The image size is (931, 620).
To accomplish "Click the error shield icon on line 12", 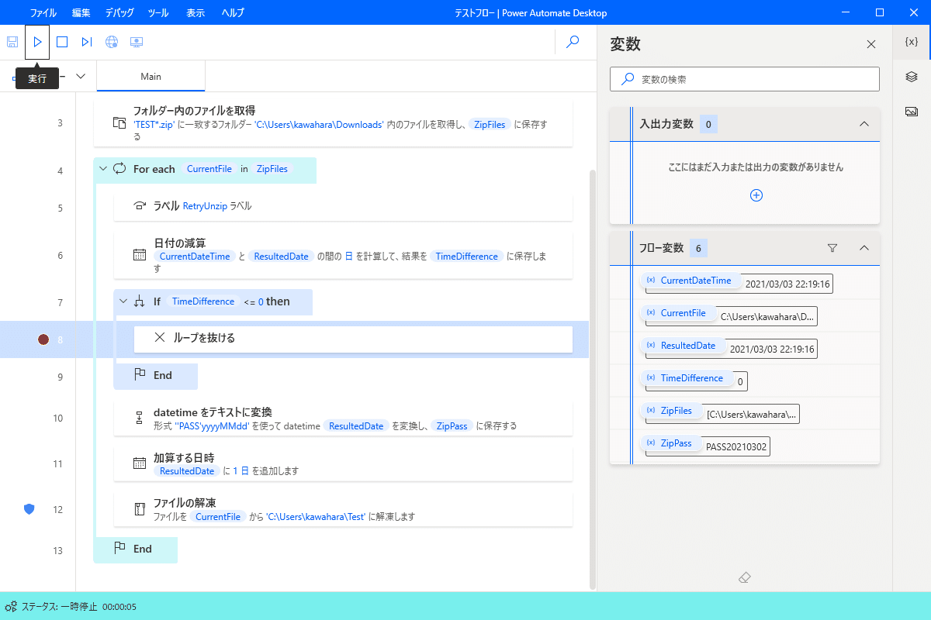I will tap(29, 508).
